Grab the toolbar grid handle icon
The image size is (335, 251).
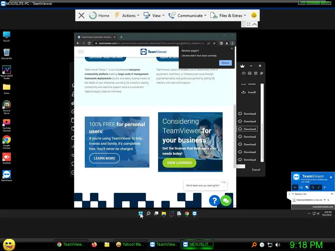tap(243, 24)
